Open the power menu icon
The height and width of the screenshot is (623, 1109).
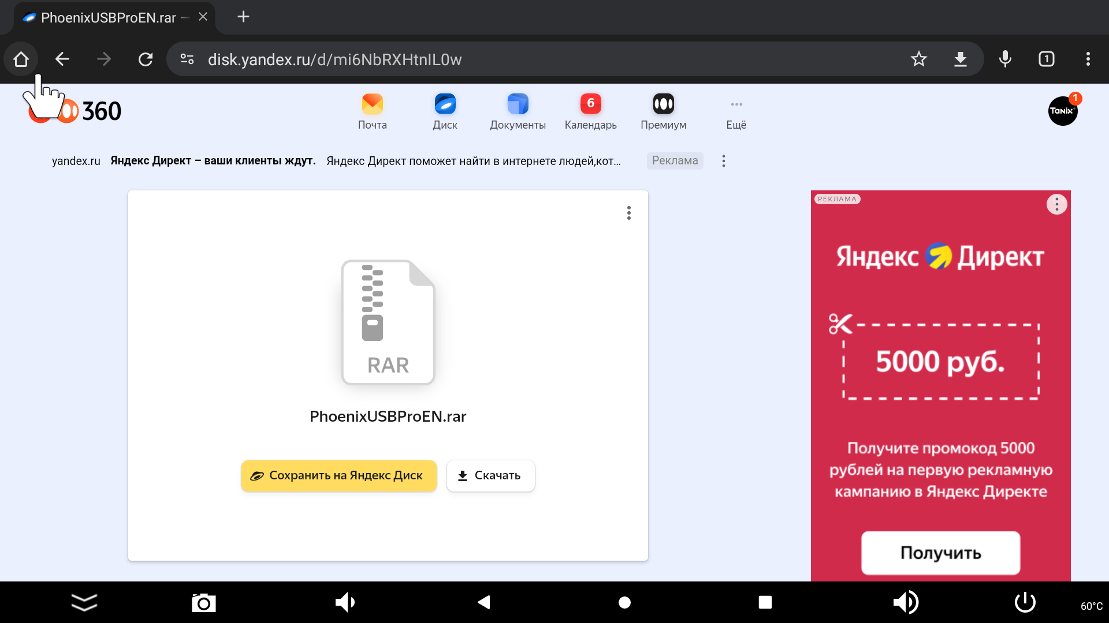pyautogui.click(x=1025, y=602)
